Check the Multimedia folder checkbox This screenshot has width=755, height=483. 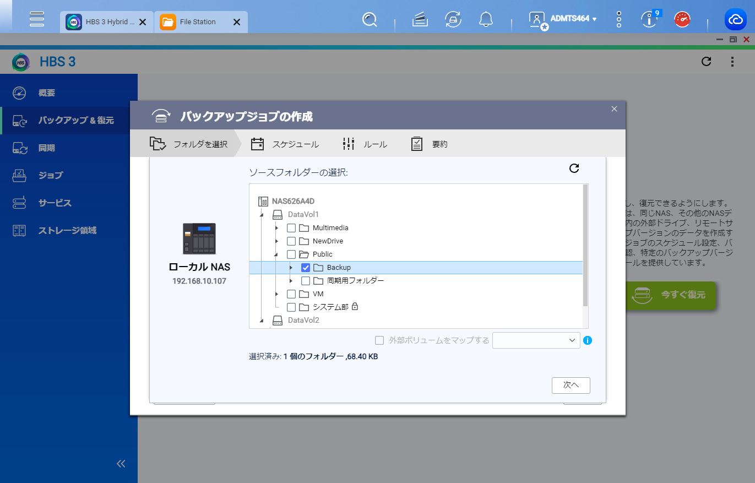(x=291, y=228)
